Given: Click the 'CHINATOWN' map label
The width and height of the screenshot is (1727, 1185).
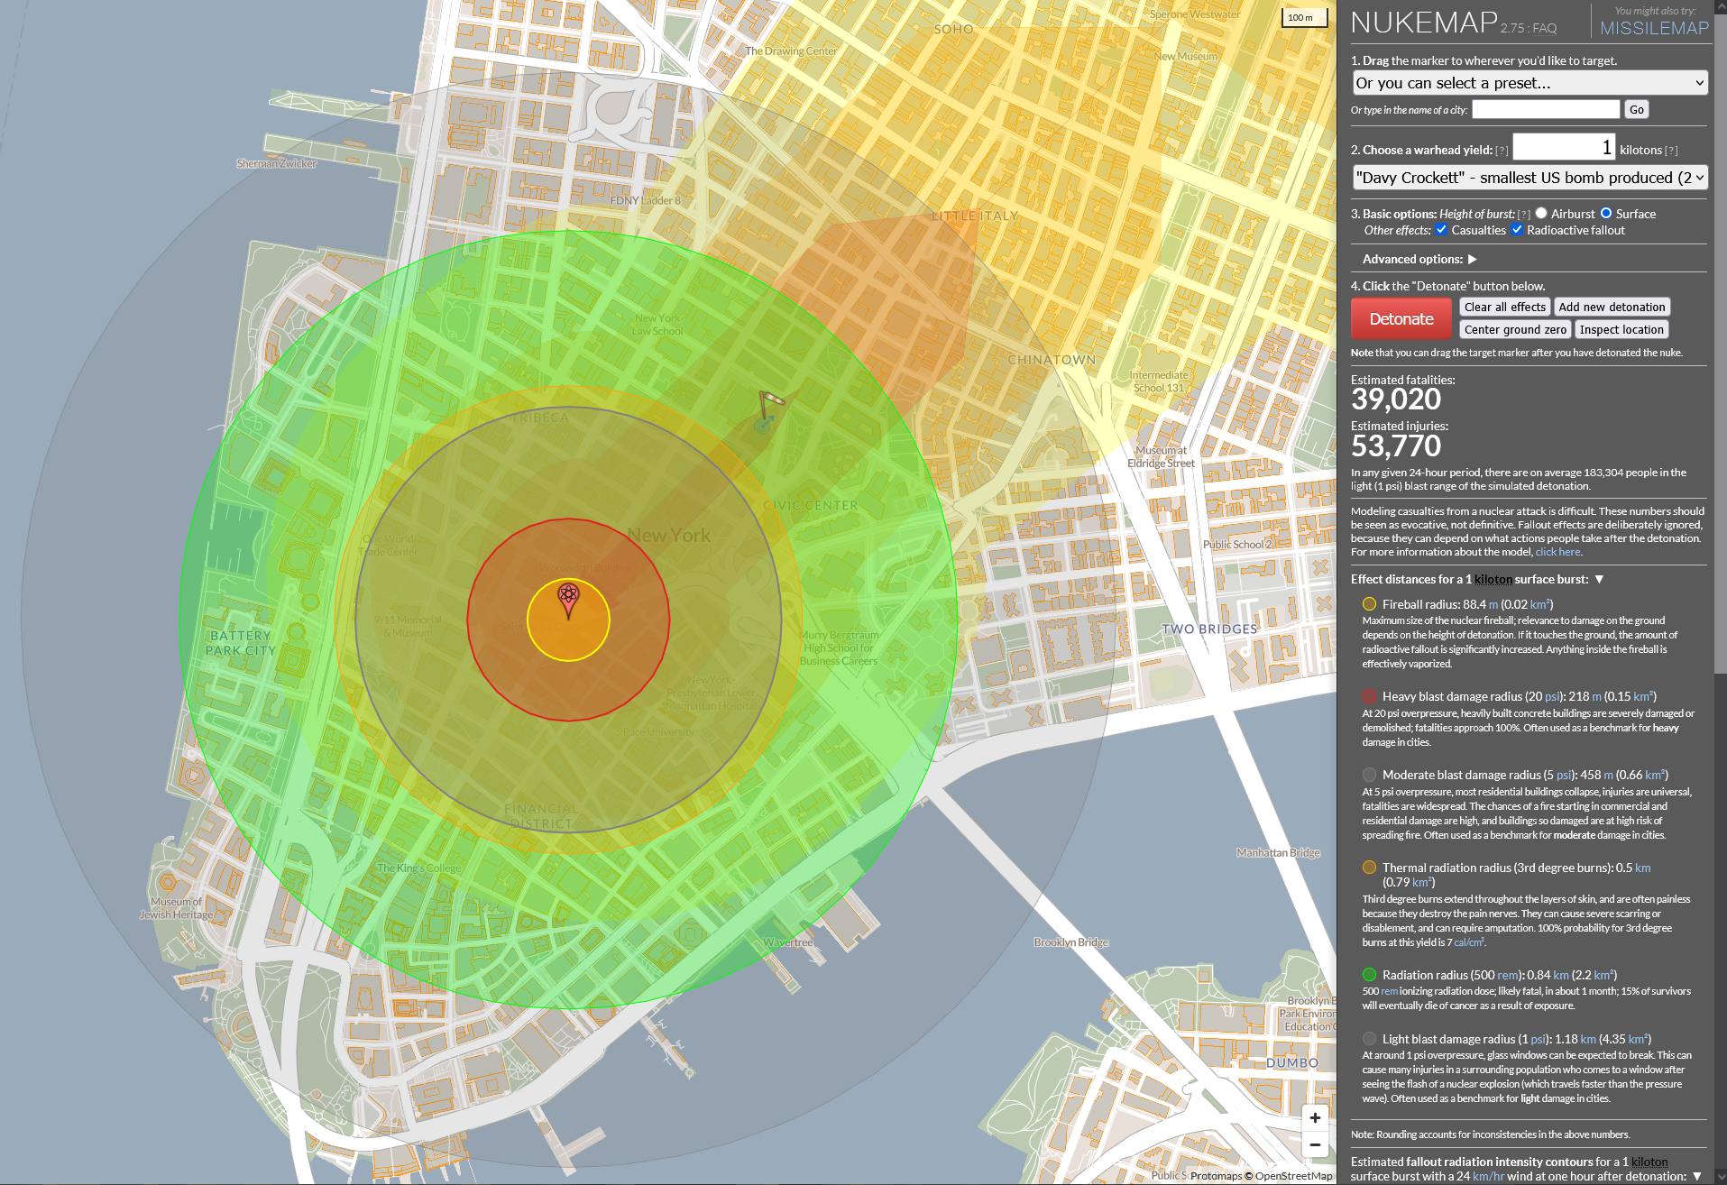Looking at the screenshot, I should click(1052, 360).
